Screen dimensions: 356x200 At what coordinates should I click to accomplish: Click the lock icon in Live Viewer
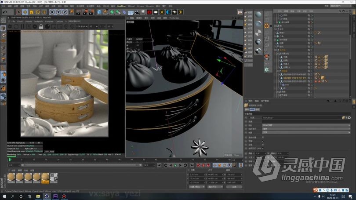[x=41, y=26]
